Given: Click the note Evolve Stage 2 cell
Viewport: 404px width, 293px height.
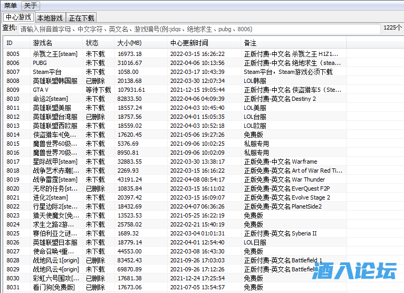Looking at the screenshot, I should 287,197.
